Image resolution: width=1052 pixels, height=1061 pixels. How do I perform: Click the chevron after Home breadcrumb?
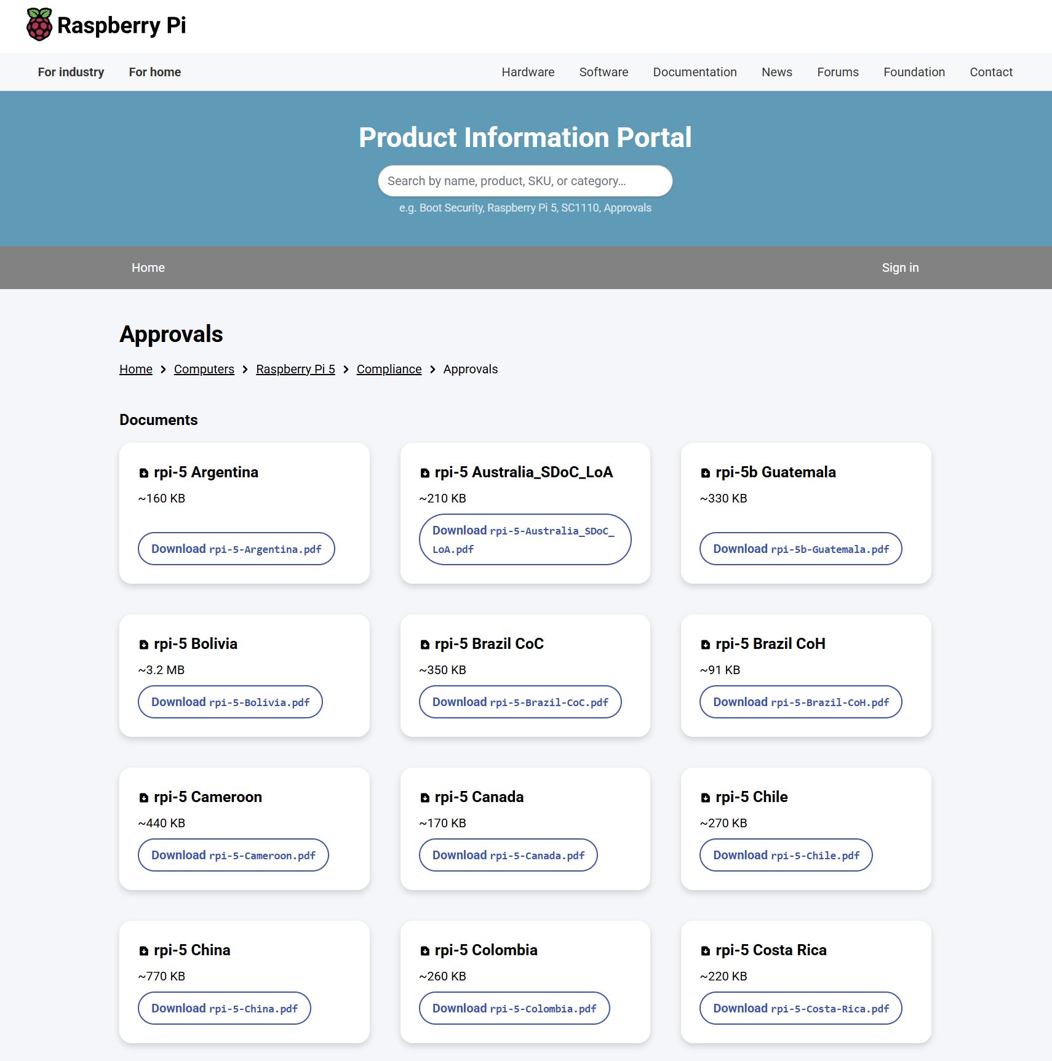(162, 369)
